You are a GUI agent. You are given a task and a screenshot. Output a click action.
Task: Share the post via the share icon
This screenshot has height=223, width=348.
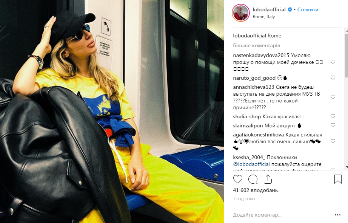[x=268, y=179]
